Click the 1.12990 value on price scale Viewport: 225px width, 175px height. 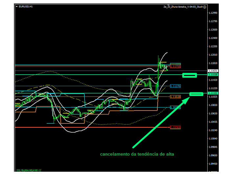213,13
